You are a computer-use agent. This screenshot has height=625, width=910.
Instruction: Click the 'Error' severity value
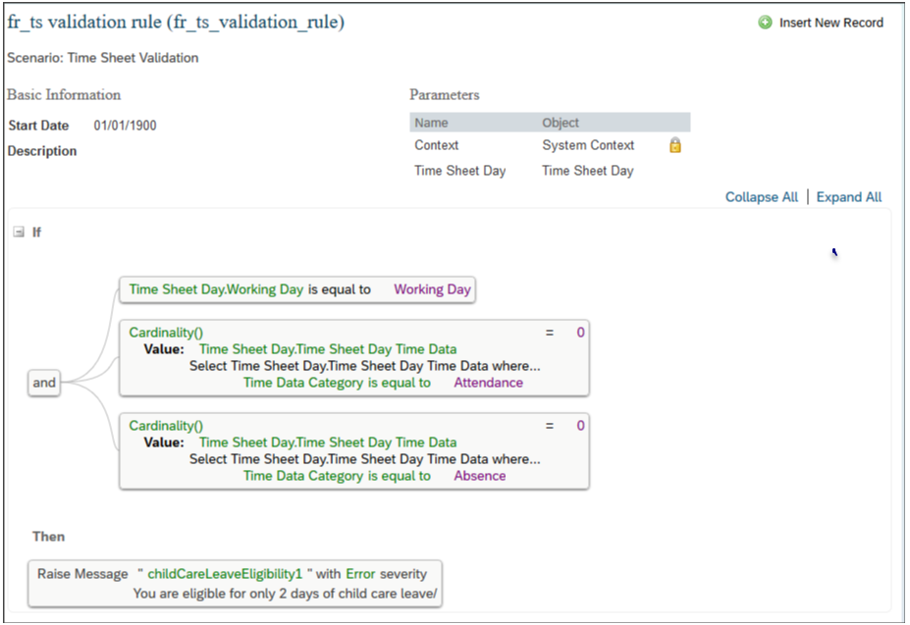tap(360, 574)
